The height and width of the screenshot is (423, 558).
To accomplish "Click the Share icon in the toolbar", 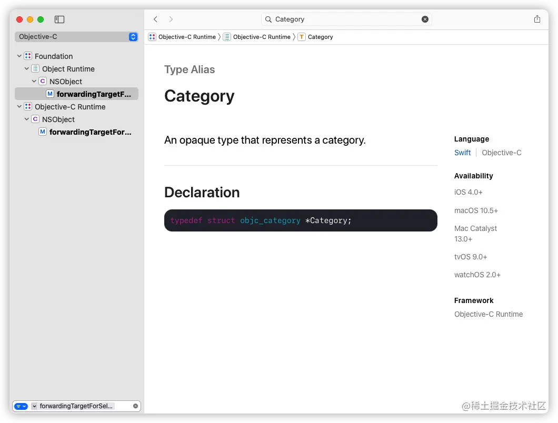I will tap(537, 19).
